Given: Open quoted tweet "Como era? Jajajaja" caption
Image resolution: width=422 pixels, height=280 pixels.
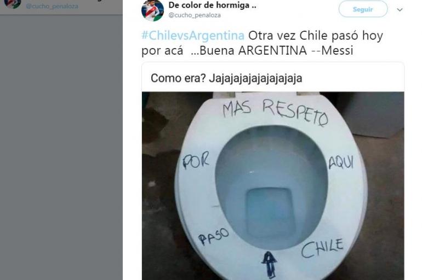Looking at the screenshot, I should (226, 78).
